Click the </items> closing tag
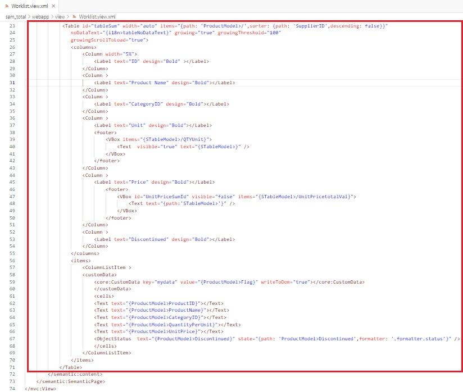Screen dimensions: 463x392 coord(83,360)
